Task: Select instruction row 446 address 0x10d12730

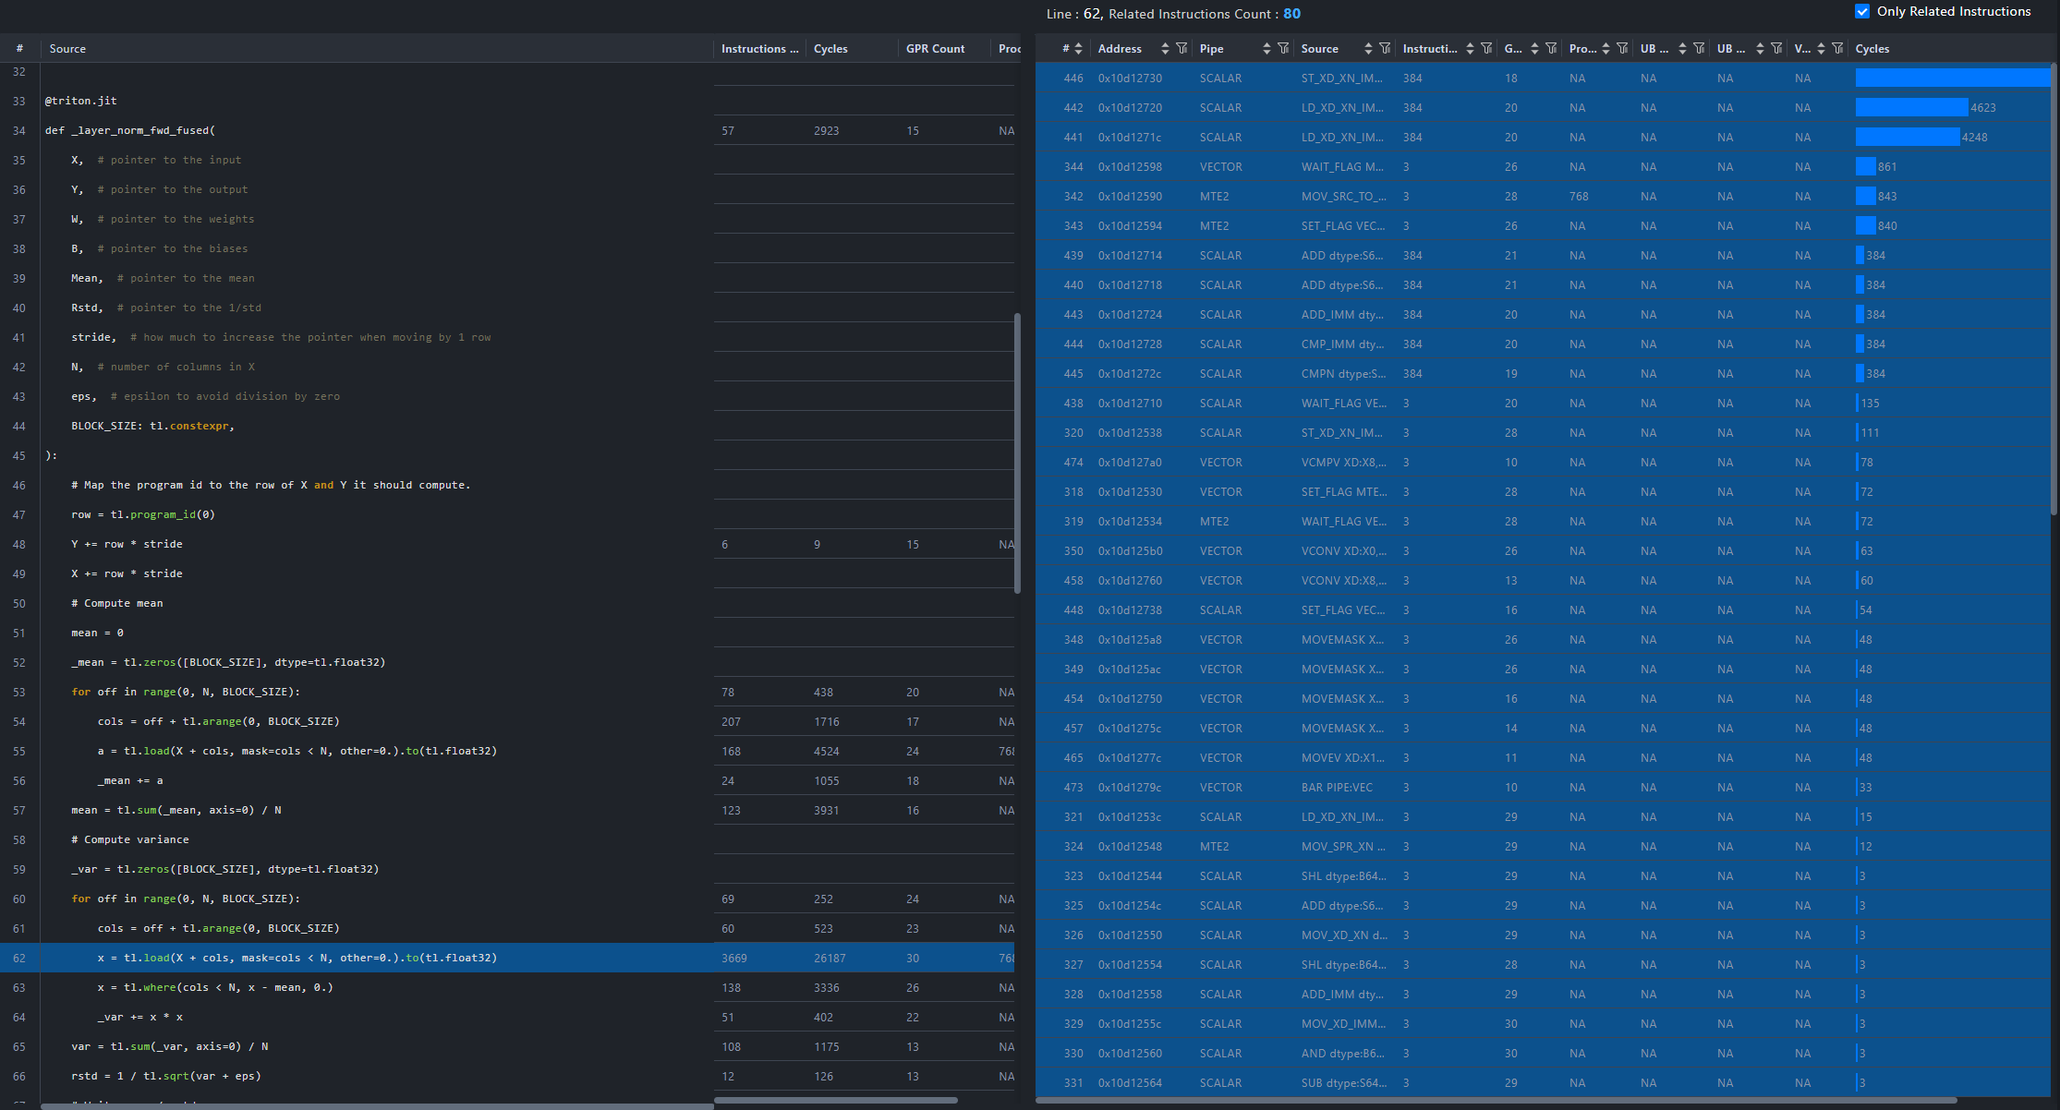Action: pos(1543,78)
